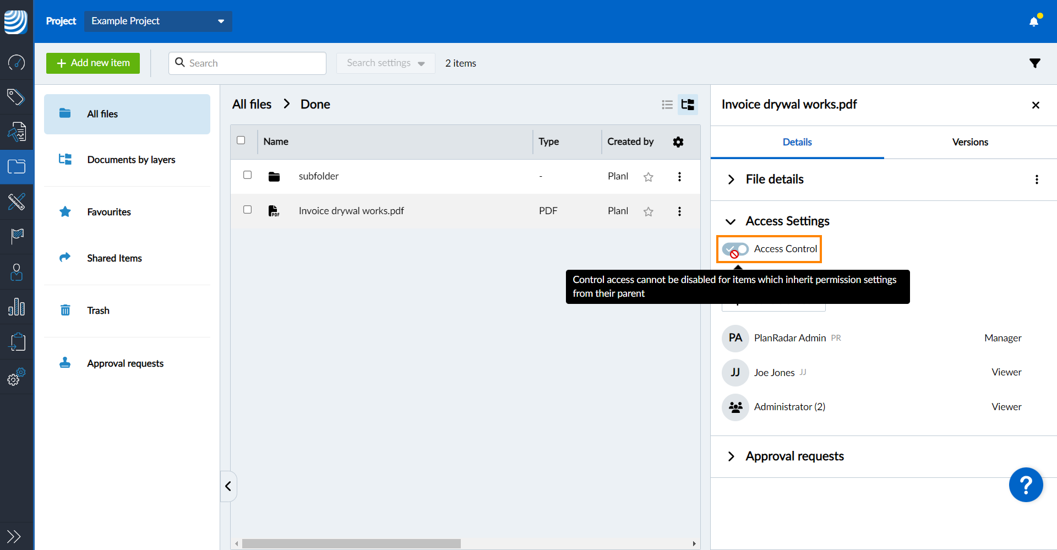Tick the select-all checkbox in header
The width and height of the screenshot is (1057, 550).
[x=241, y=140]
